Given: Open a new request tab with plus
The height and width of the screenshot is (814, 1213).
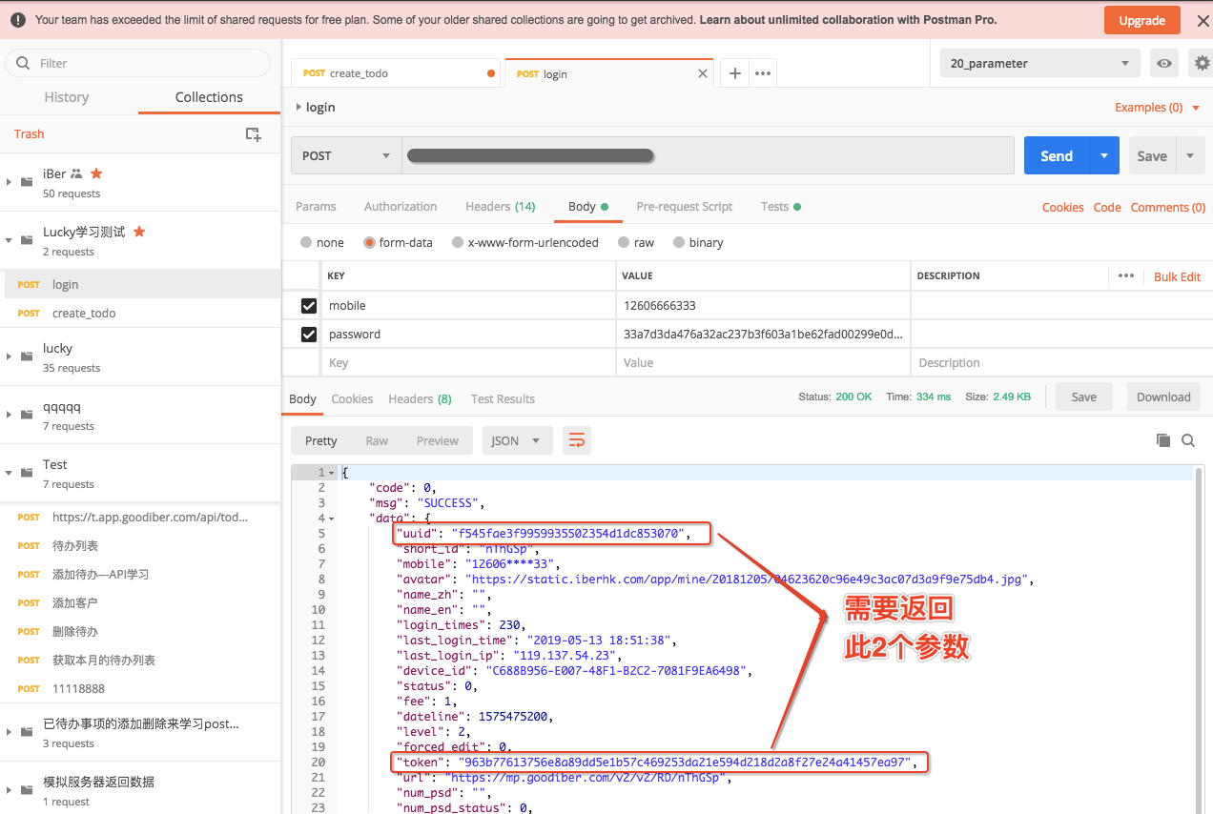Looking at the screenshot, I should [734, 72].
